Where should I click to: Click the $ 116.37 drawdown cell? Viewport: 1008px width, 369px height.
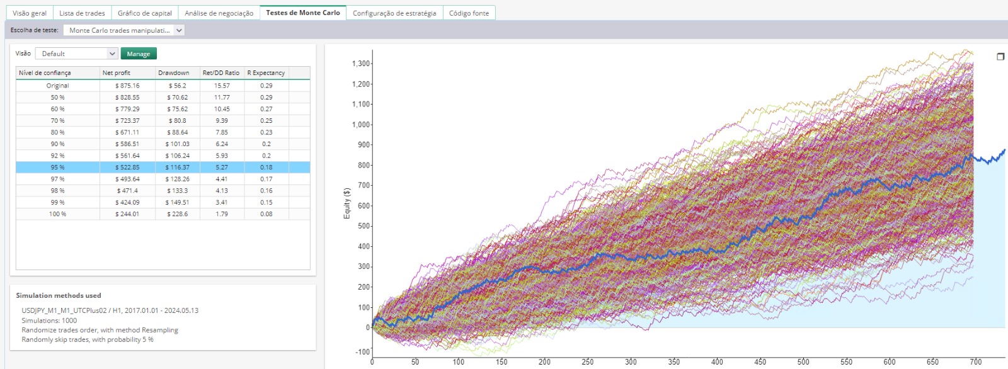(x=177, y=167)
